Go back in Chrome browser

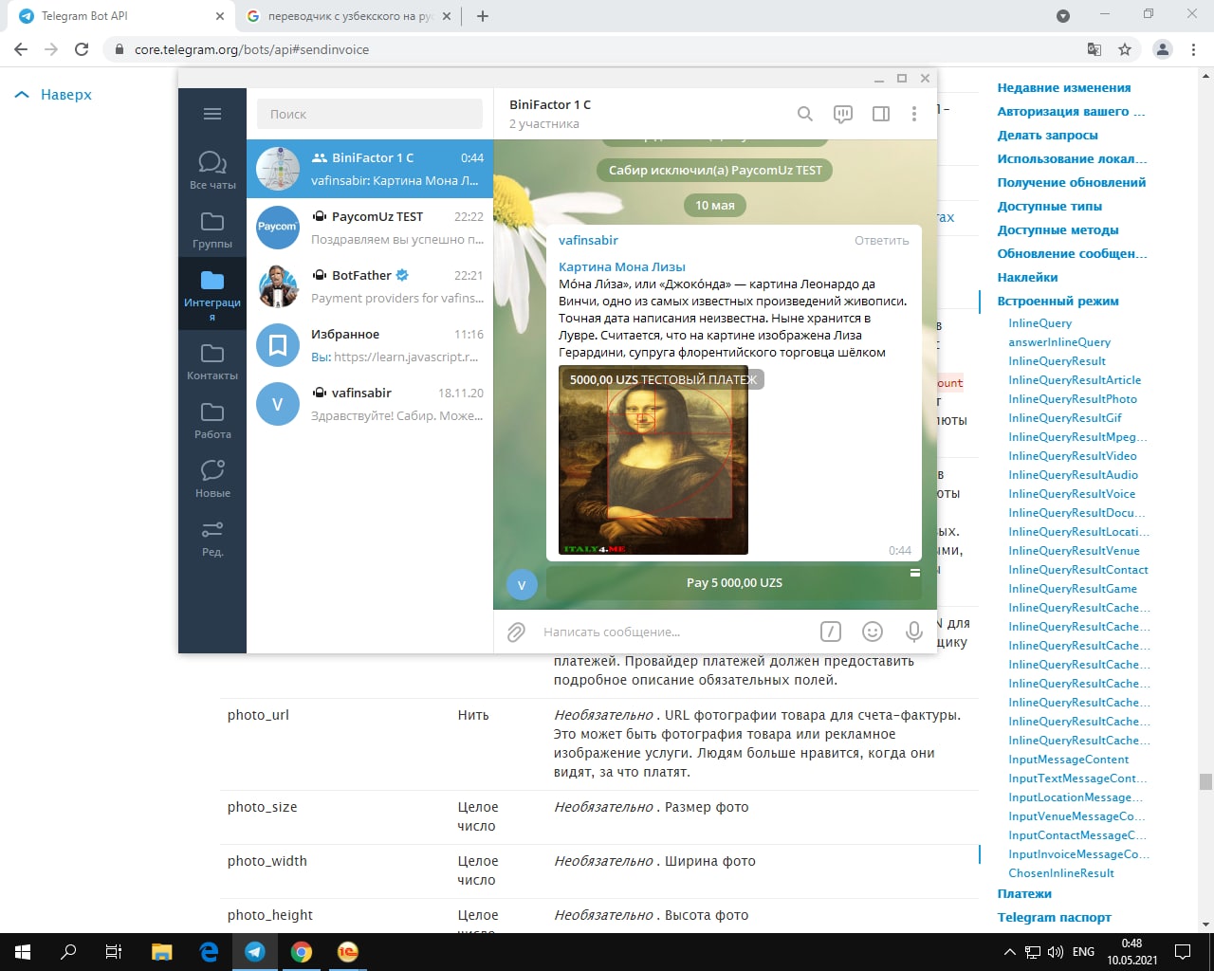tap(22, 49)
